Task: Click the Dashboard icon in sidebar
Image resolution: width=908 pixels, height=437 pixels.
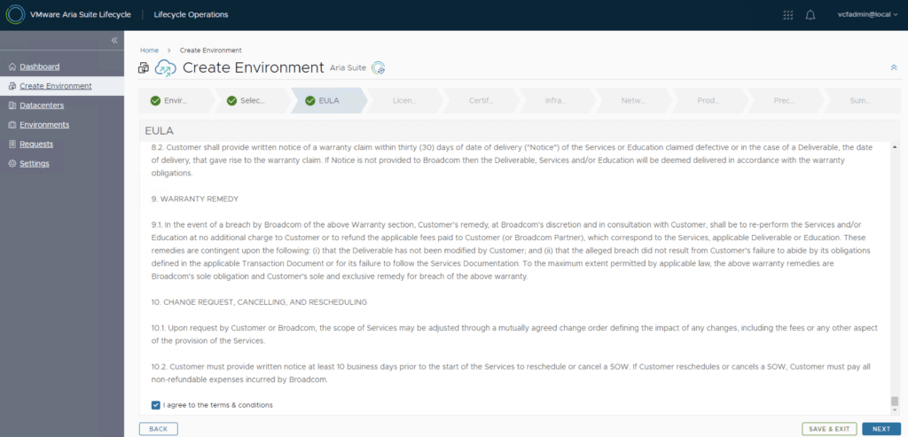Action: pos(12,67)
